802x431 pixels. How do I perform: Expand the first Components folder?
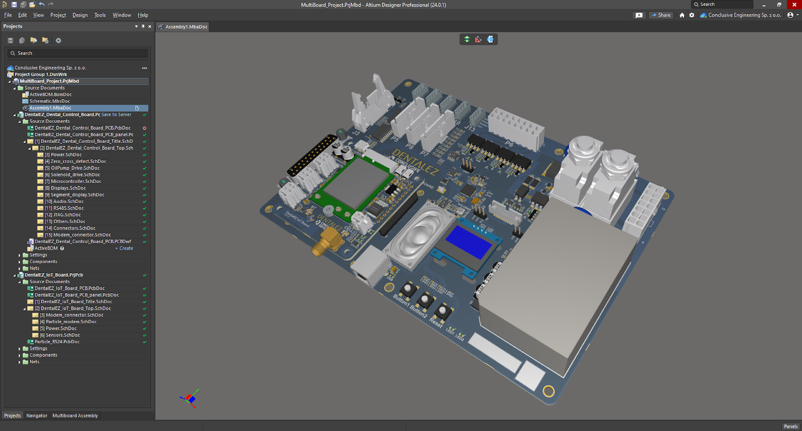coord(20,262)
